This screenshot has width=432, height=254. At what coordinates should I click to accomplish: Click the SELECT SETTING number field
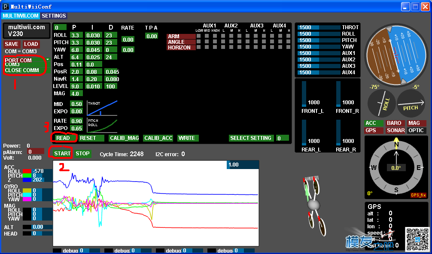(x=283, y=138)
